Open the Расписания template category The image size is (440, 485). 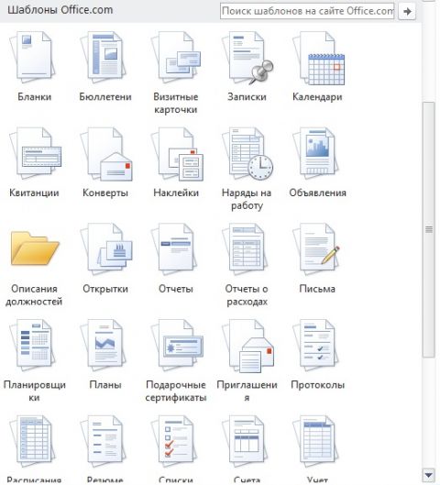coord(33,441)
